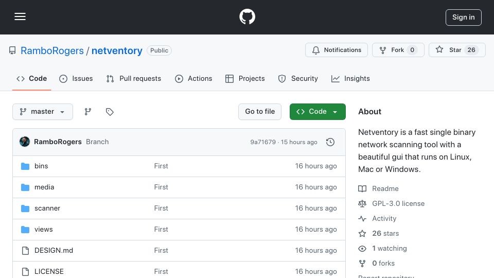Fork the repository
This screenshot has height=278, width=494.
[x=398, y=50]
